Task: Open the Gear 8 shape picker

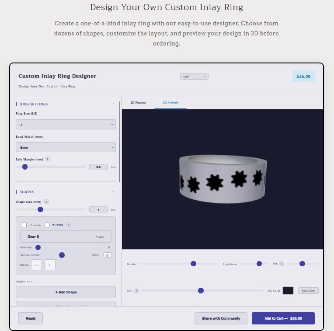Action: [66, 237]
